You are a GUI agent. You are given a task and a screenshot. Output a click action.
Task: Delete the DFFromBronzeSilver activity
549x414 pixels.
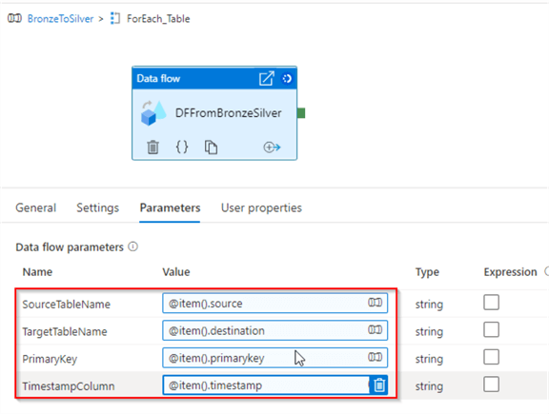152,148
